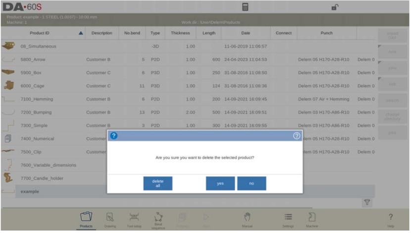The image size is (411, 233).
Task: Select the 5800_Arrow product row
Action: click(x=33, y=59)
